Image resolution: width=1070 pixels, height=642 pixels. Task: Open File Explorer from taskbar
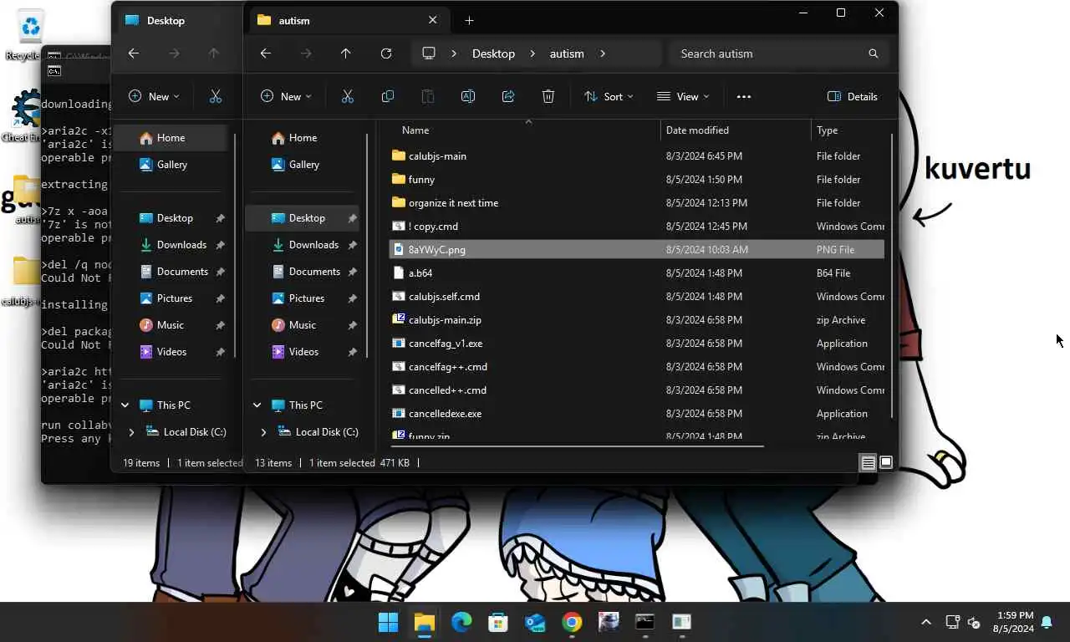click(425, 622)
